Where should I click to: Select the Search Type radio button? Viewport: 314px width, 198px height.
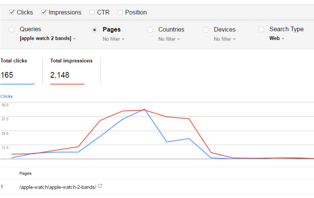tap(261, 29)
